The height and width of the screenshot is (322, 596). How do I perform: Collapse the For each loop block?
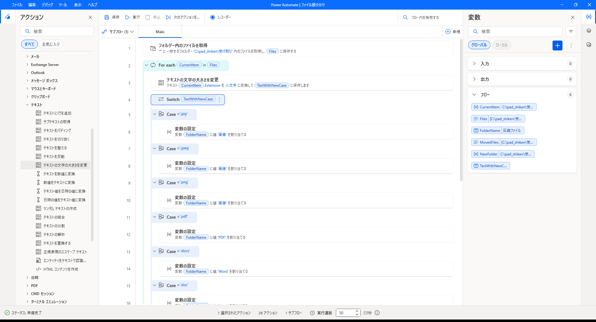(147, 65)
